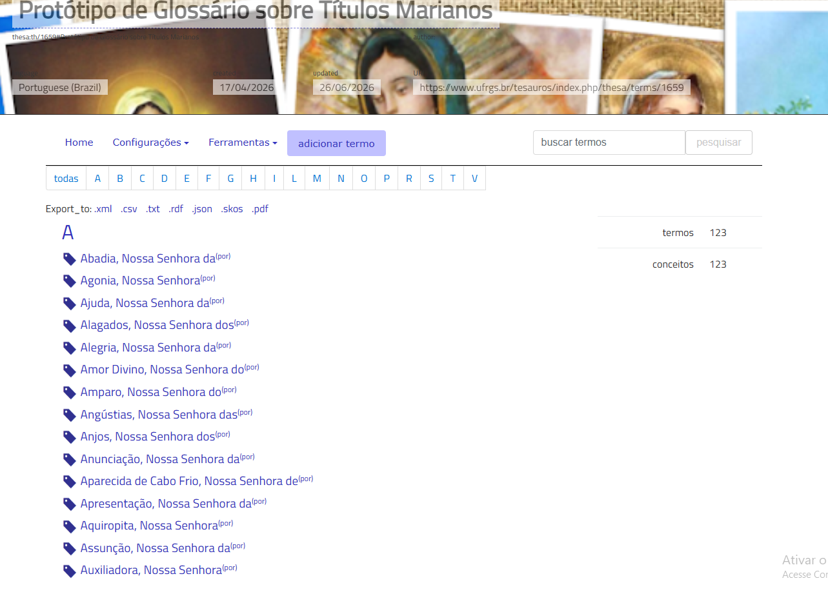Click the tag icon beside Auxiliadora
The width and height of the screenshot is (828, 594).
[x=70, y=571]
